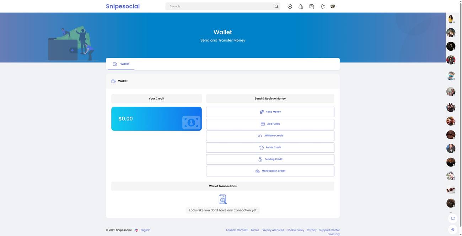Open the create new plus icon
The image size is (462, 236).
point(290,6)
